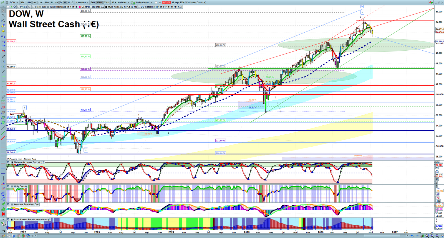Click the blue X icon beside Precio
Viewport: 444px width, 238px height.
[x=14, y=7]
